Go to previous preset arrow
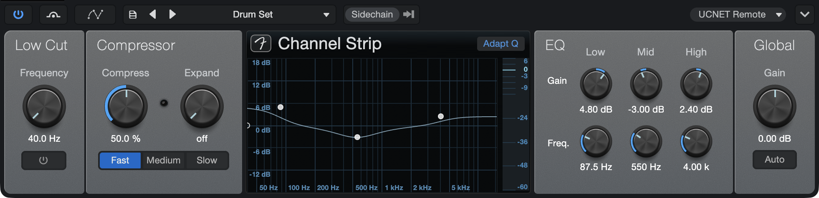819x198 pixels. click(x=153, y=15)
